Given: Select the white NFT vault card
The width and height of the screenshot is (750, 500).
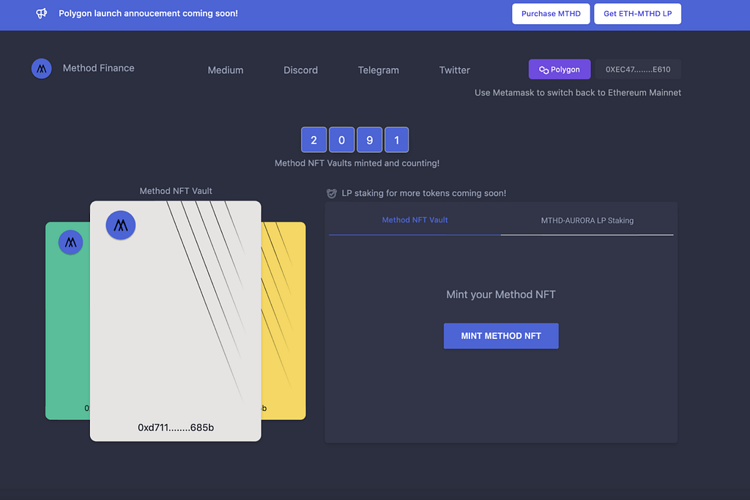Looking at the screenshot, I should 176,321.
